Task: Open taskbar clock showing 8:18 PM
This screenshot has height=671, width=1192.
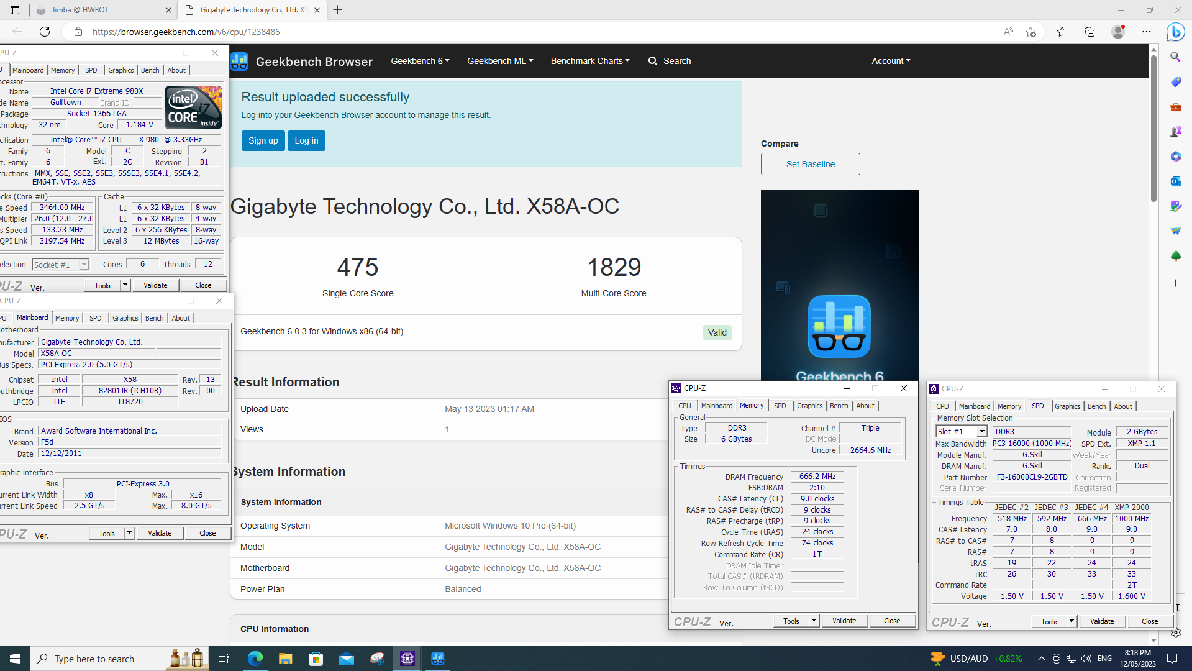Action: click(x=1138, y=659)
